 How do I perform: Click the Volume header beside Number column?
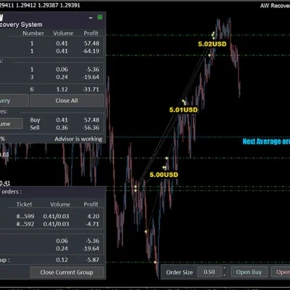click(x=63, y=33)
